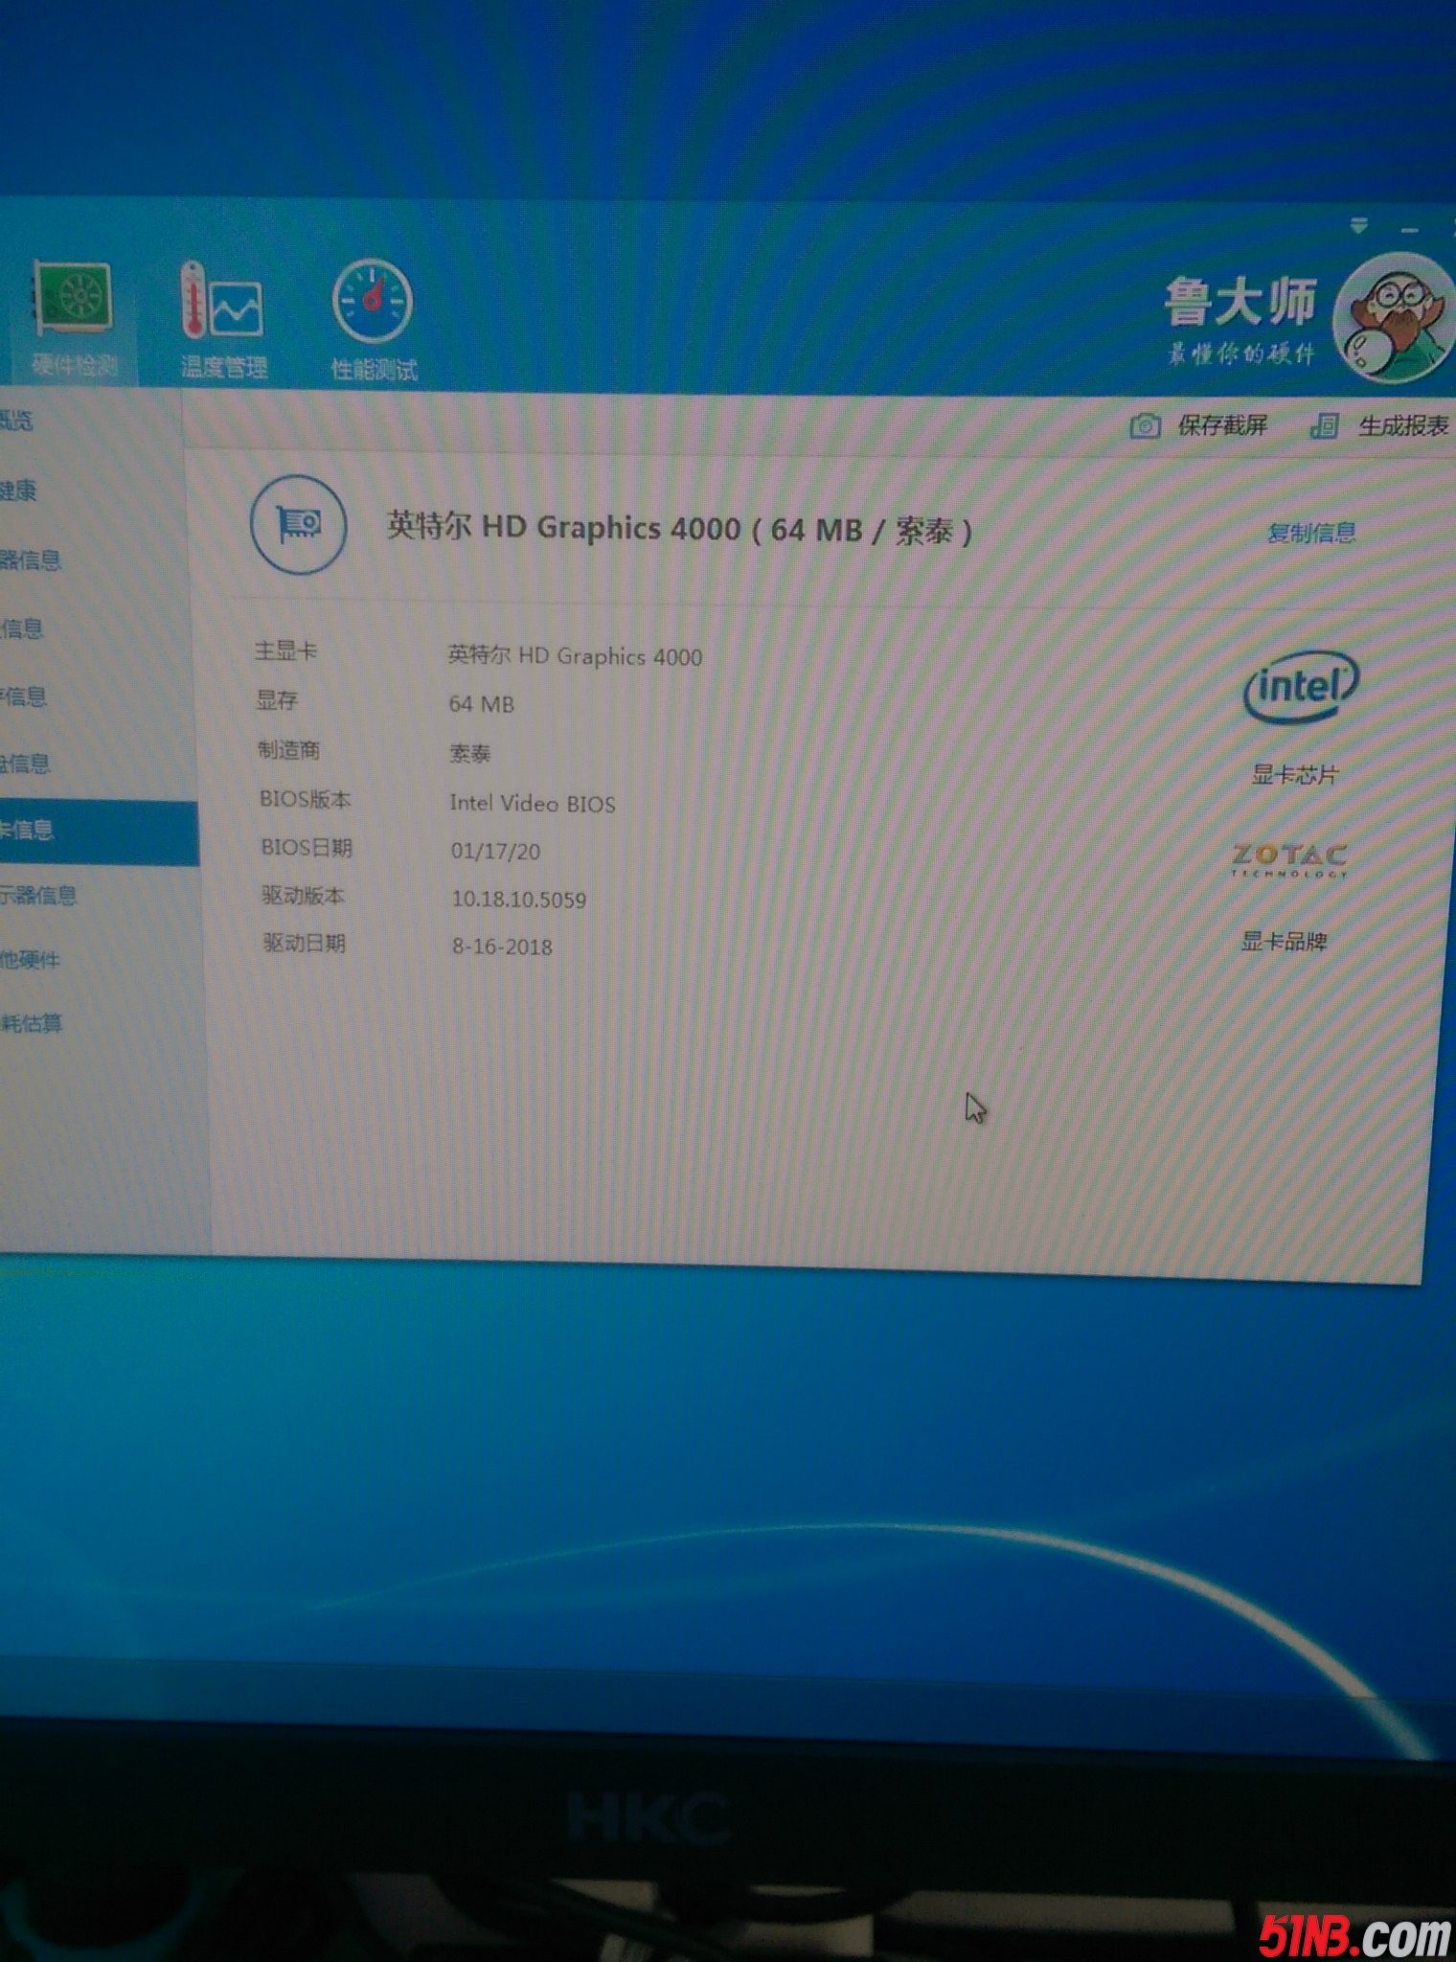Click the 复制信息 copy info link
1456x1962 pixels.
coord(1310,534)
